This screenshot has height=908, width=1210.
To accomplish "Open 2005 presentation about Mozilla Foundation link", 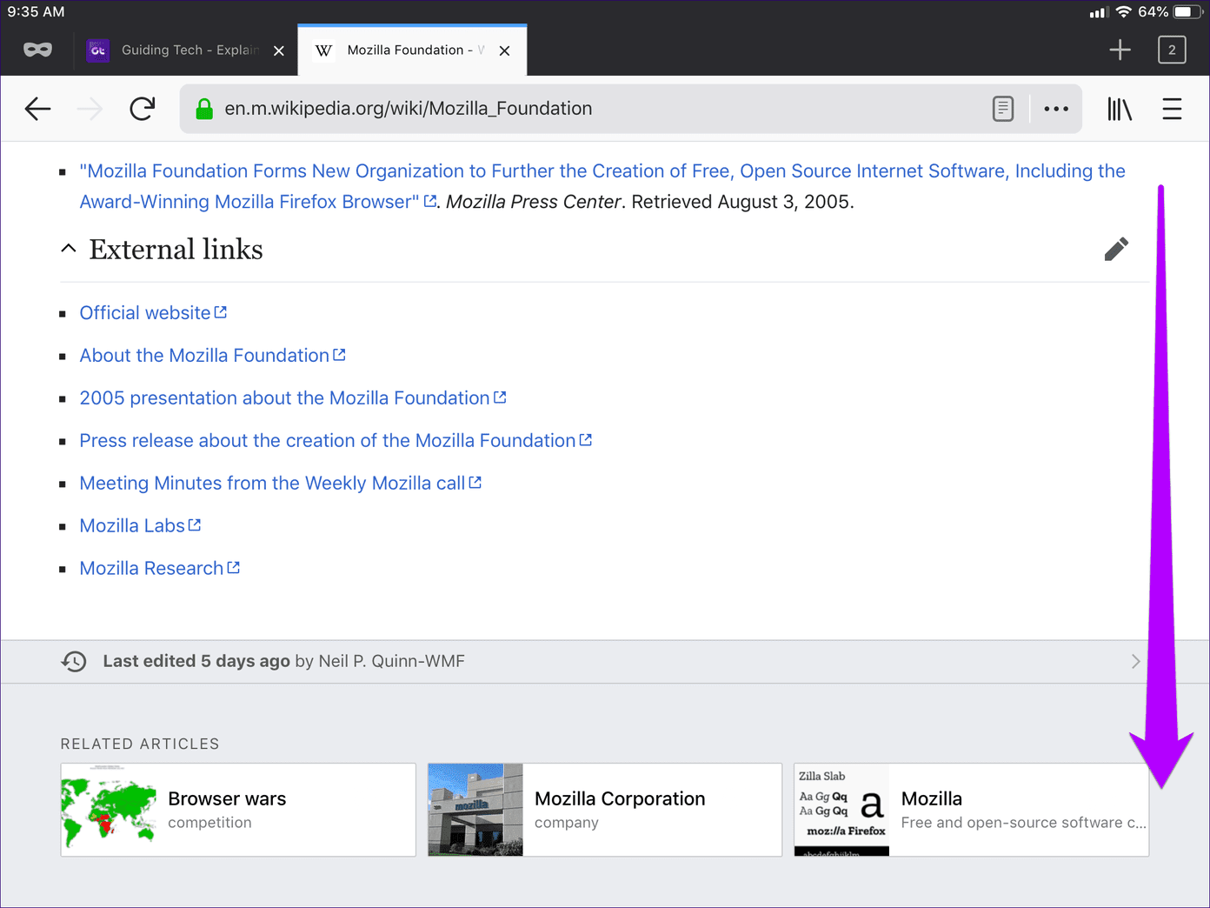I will [293, 398].
